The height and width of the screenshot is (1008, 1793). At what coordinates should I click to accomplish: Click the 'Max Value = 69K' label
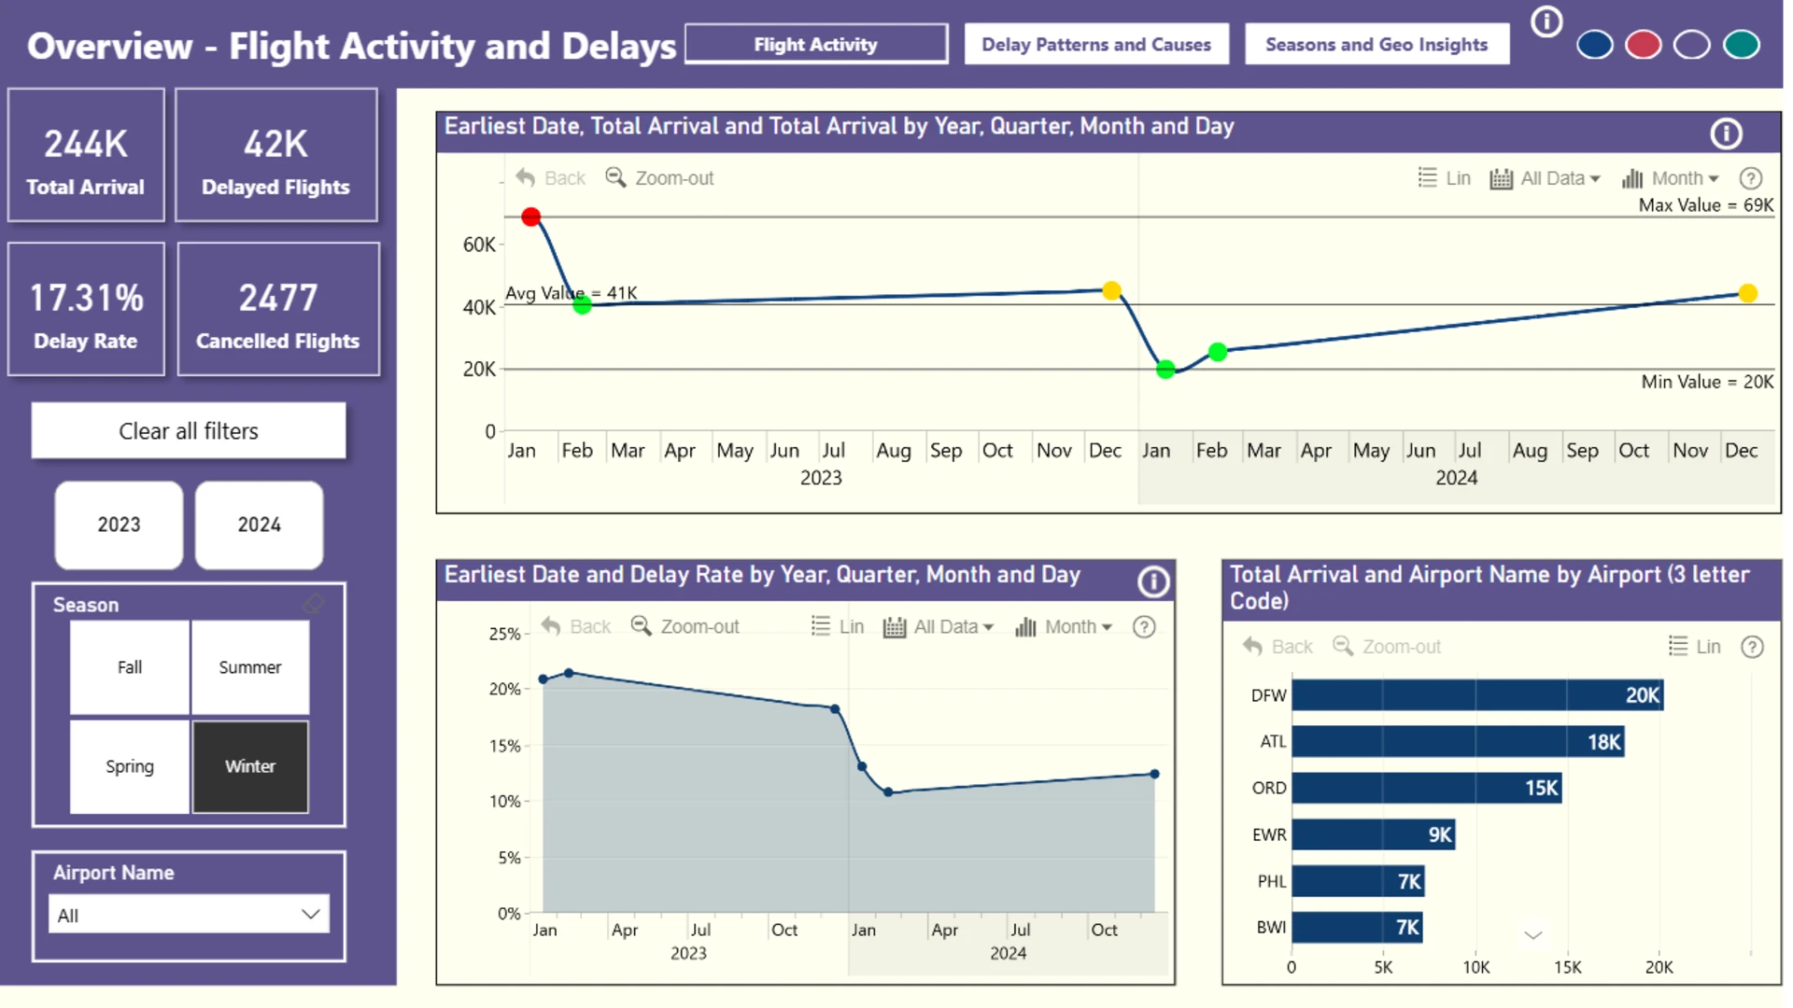pyautogui.click(x=1706, y=205)
